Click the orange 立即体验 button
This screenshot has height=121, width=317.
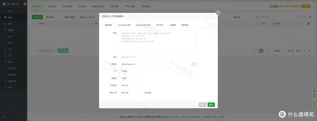[306, 6]
